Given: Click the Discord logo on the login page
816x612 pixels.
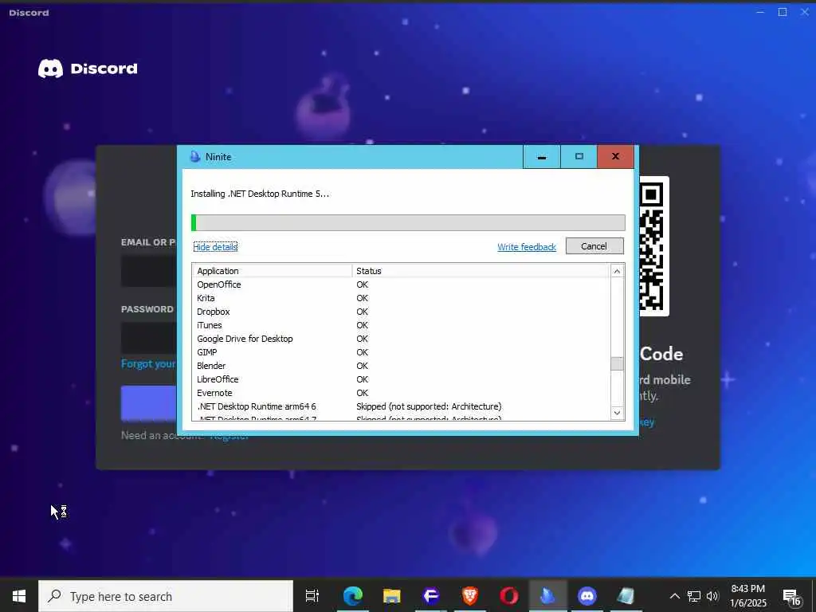Looking at the screenshot, I should (88, 69).
